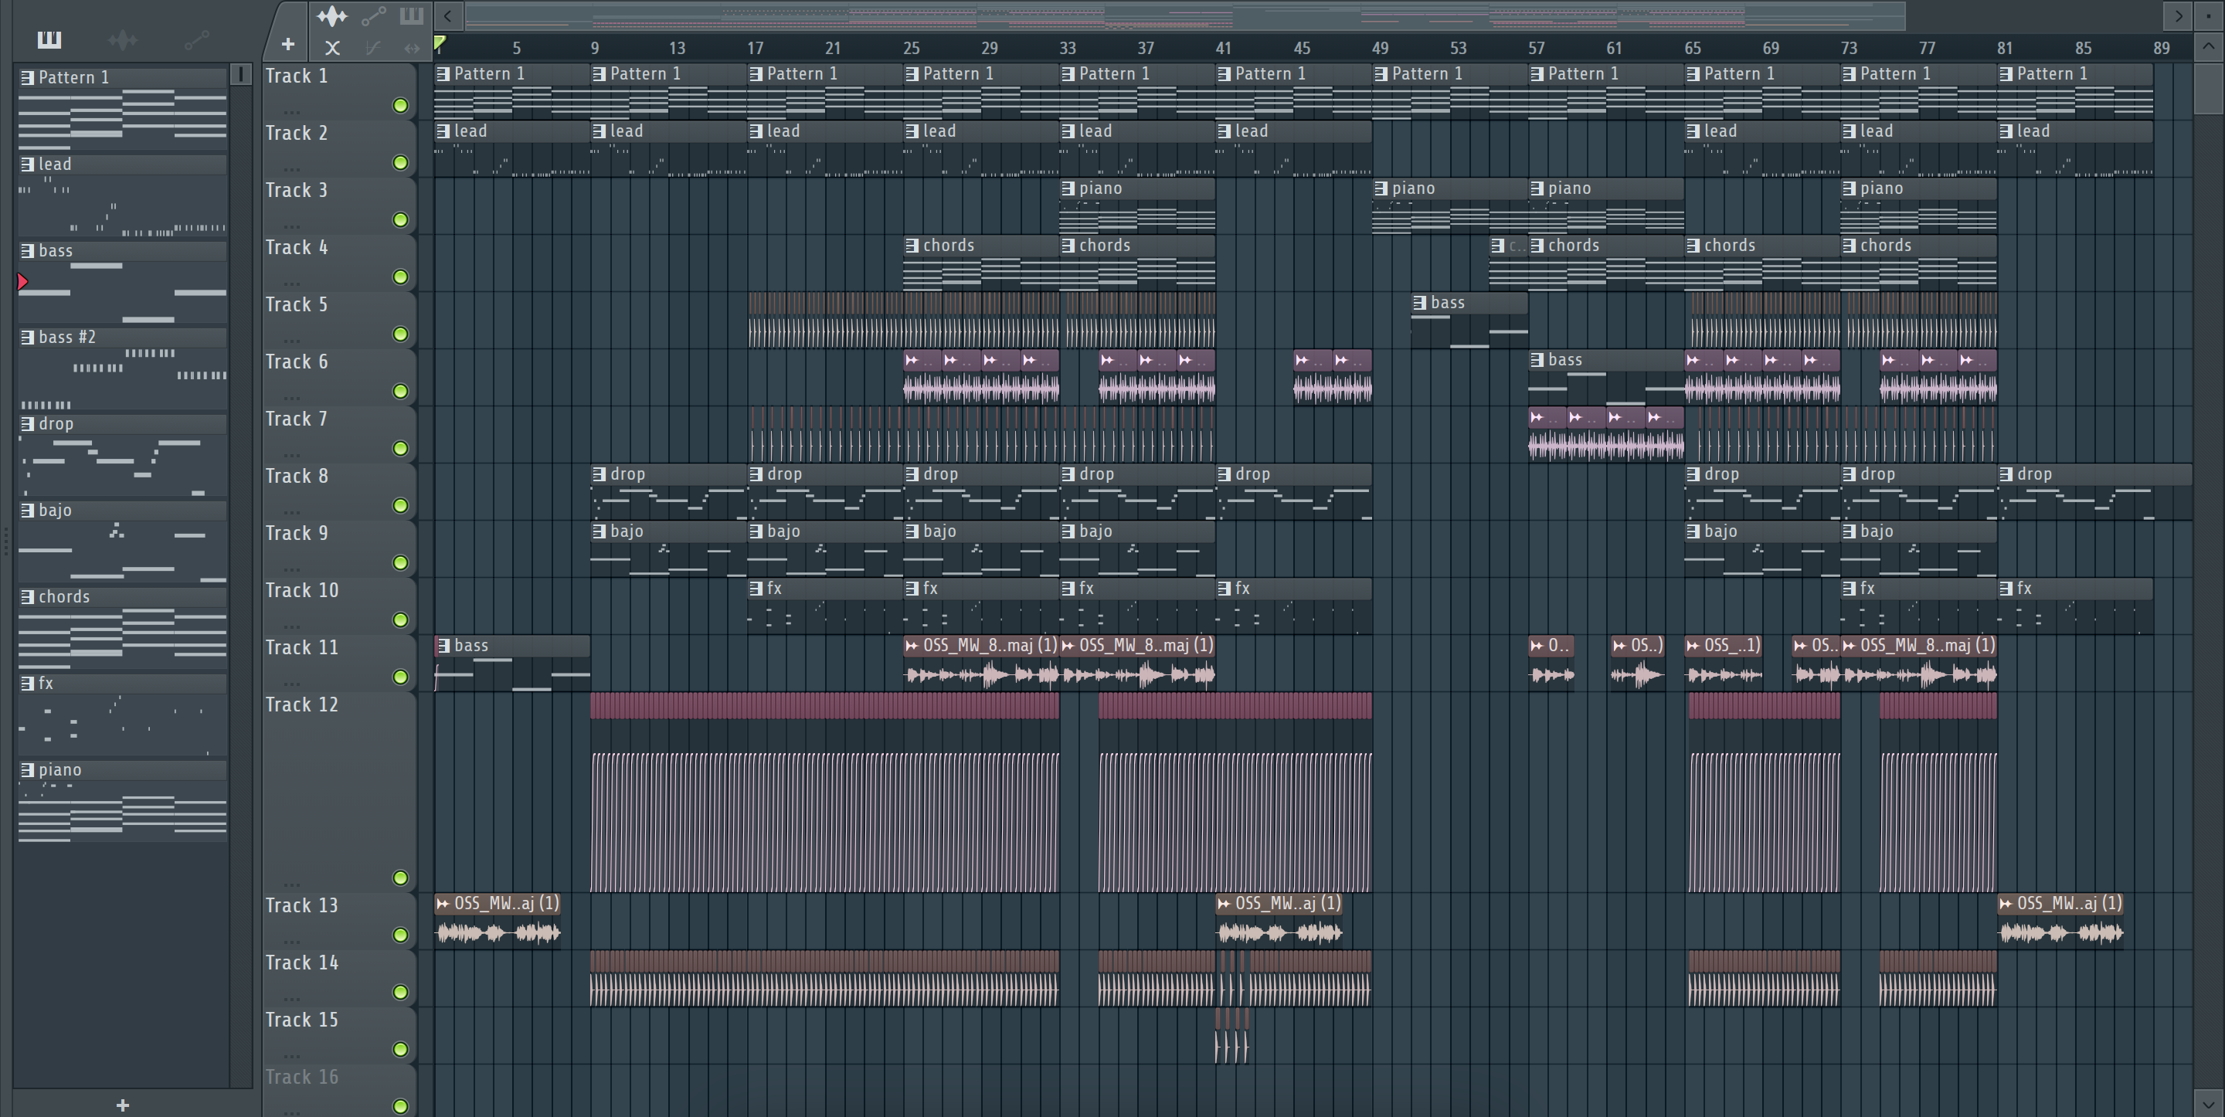Open clip menu of drop clip at bar 9

pos(600,474)
